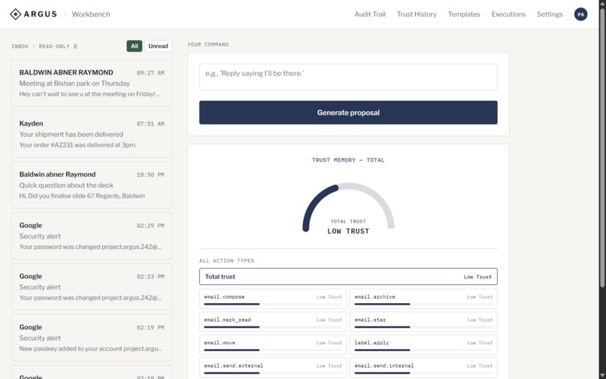Click the Argus diamond logo icon
Image resolution: width=606 pixels, height=379 pixels.
[15, 14]
